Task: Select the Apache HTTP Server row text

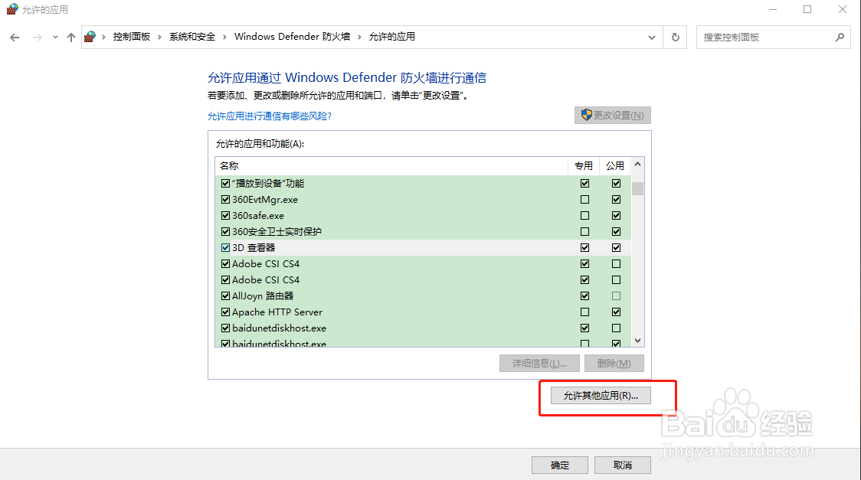Action: (x=277, y=312)
